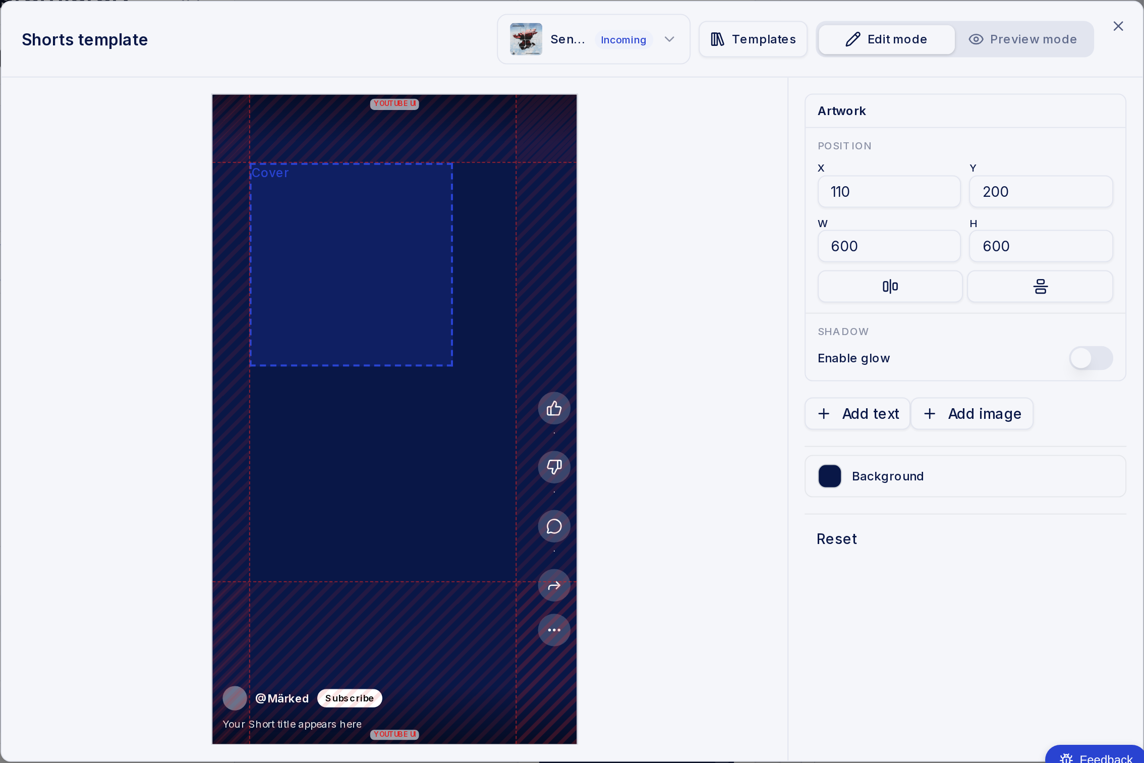The height and width of the screenshot is (763, 1144).
Task: Open the Background color swatch
Action: pyautogui.click(x=830, y=476)
